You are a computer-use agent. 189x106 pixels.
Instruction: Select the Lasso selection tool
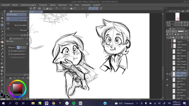click(2, 28)
